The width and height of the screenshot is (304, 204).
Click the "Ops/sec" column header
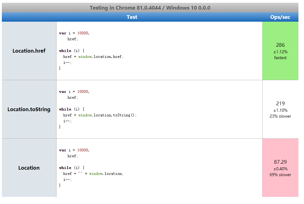pos(280,17)
